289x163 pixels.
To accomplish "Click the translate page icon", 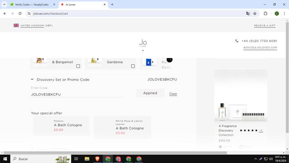I will coord(248,14).
